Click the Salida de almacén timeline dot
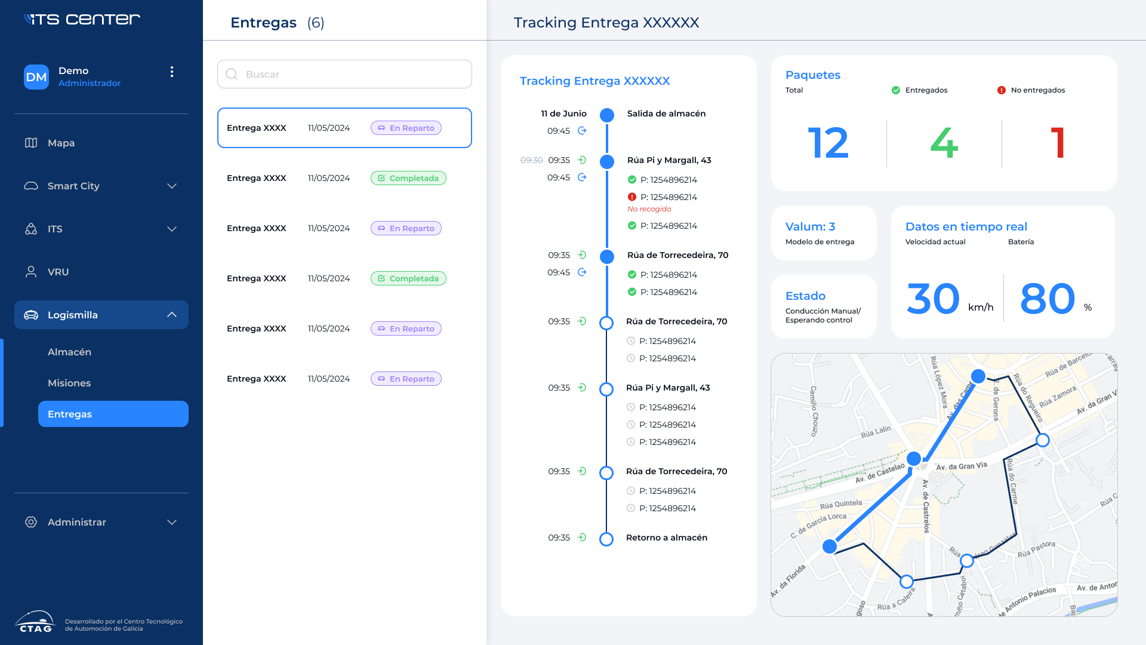Screen dimensions: 1146x645 607,115
